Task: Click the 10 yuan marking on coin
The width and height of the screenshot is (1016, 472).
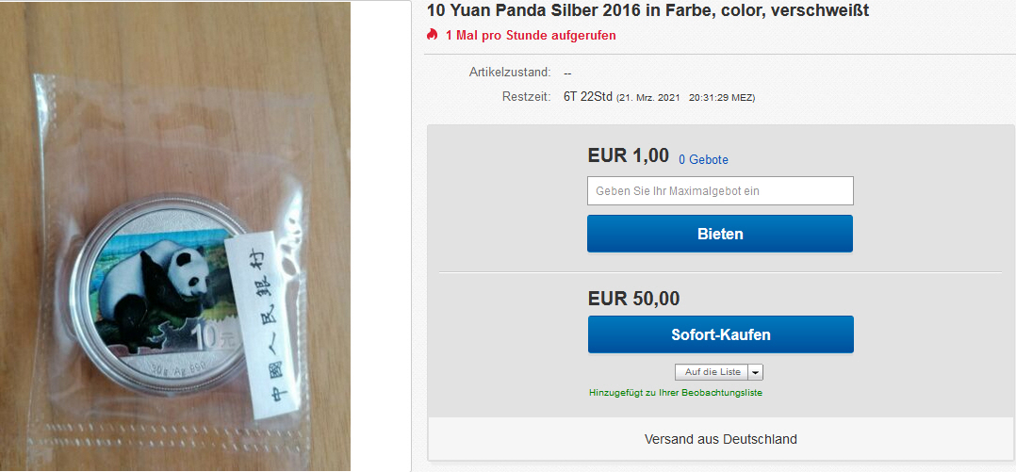Action: click(x=206, y=339)
